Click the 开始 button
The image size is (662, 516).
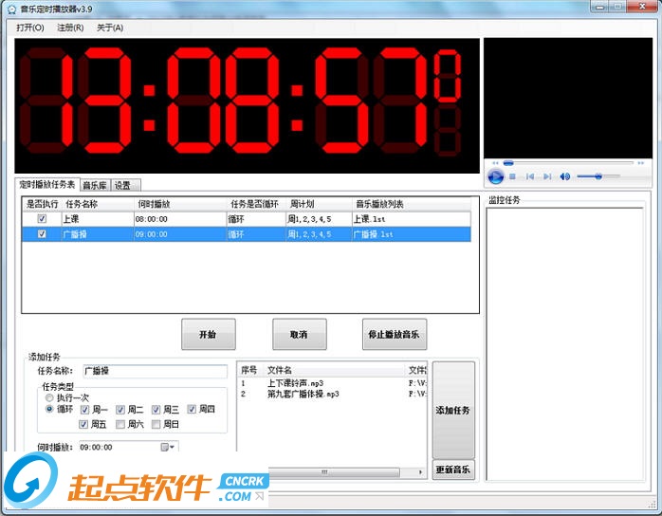(x=208, y=335)
